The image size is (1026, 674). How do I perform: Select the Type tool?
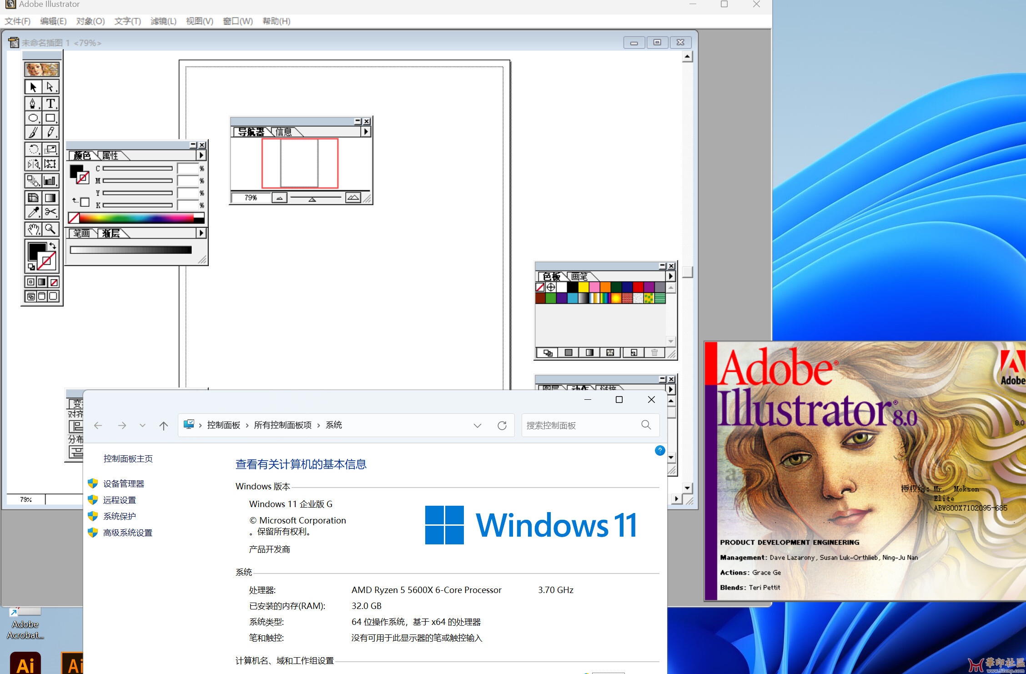tap(50, 104)
